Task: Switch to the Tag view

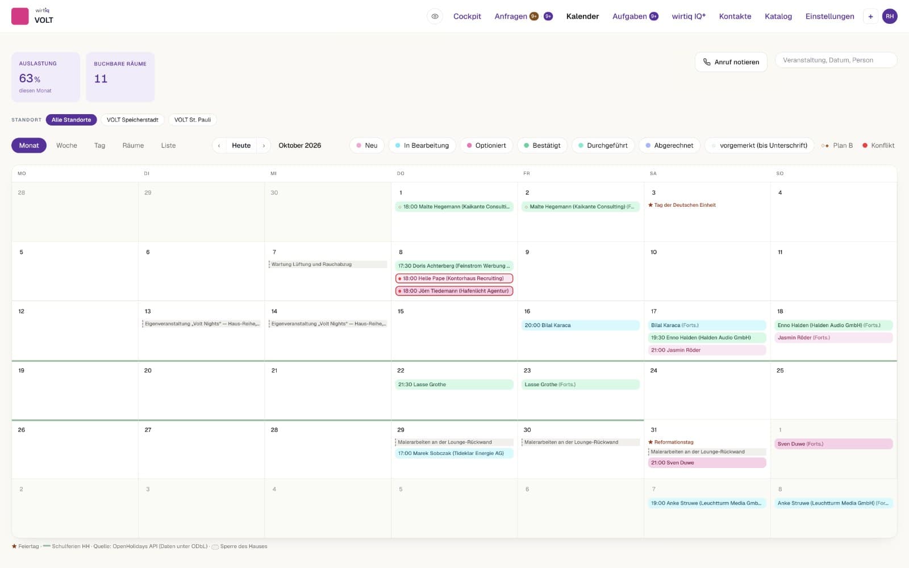Action: point(99,145)
